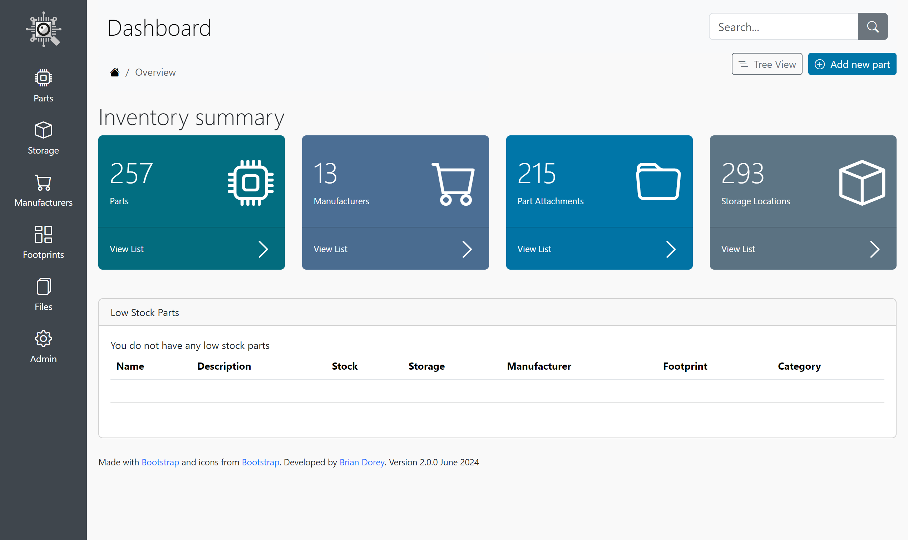
Task: Click the Low Stock Parts panel header
Action: coord(144,312)
